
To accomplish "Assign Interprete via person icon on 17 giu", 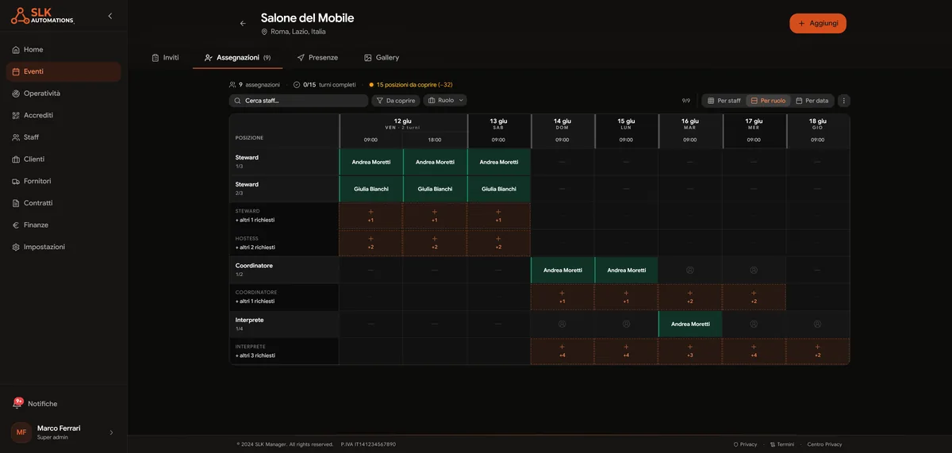I will (754, 324).
